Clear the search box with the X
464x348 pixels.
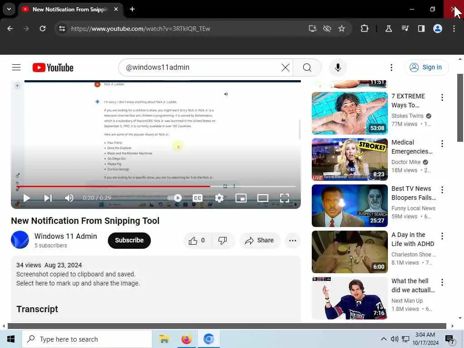click(x=285, y=68)
